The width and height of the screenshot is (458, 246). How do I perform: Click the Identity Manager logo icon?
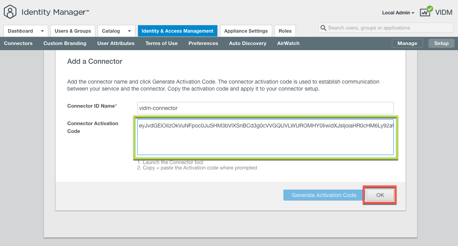[x=10, y=12]
